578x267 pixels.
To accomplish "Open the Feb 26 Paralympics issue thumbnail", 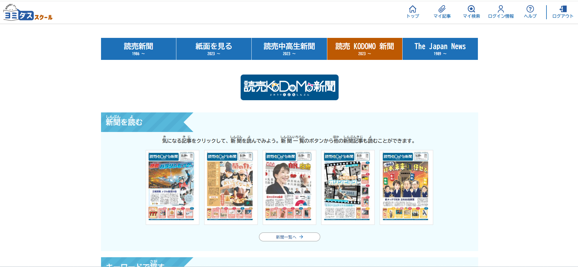I will 172,187.
